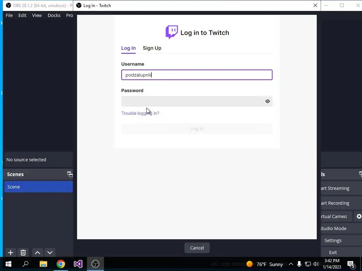Open the Trouble logging in link
This screenshot has width=362, height=271.
pyautogui.click(x=140, y=113)
